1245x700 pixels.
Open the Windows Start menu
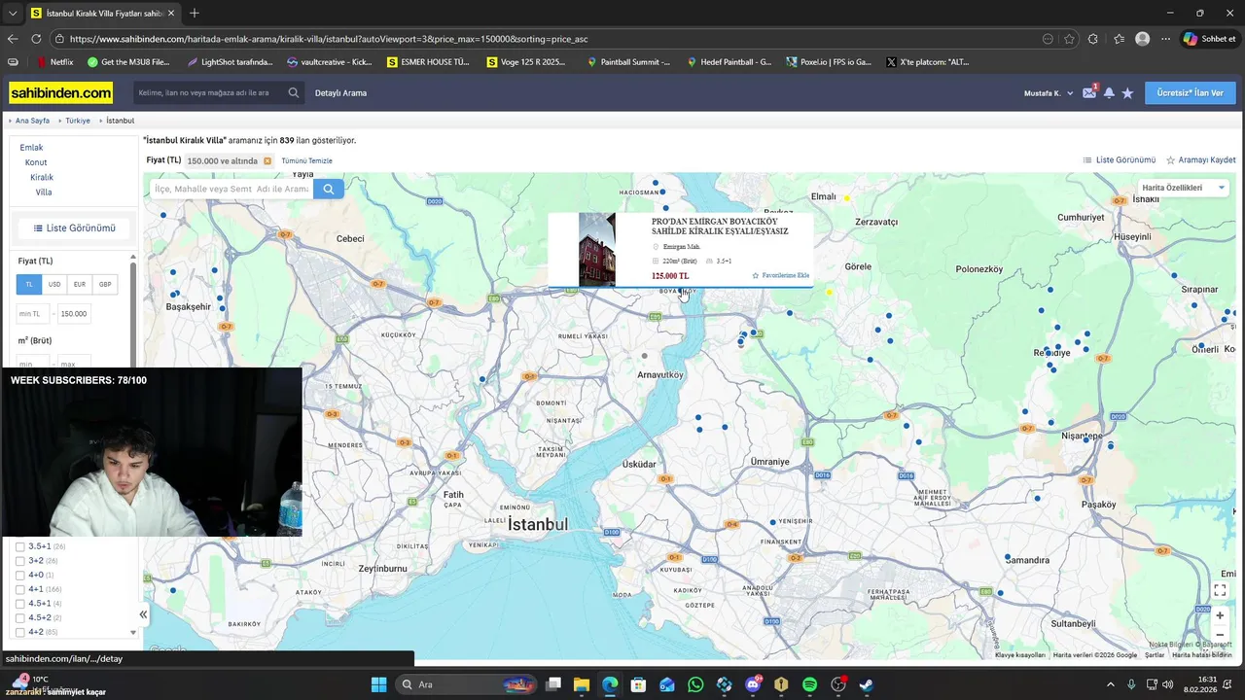coord(378,684)
